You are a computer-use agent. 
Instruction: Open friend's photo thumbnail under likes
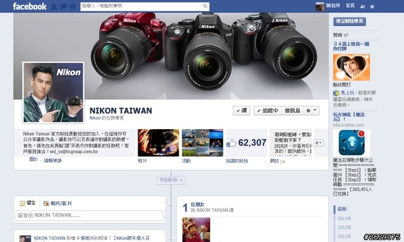pos(196,229)
